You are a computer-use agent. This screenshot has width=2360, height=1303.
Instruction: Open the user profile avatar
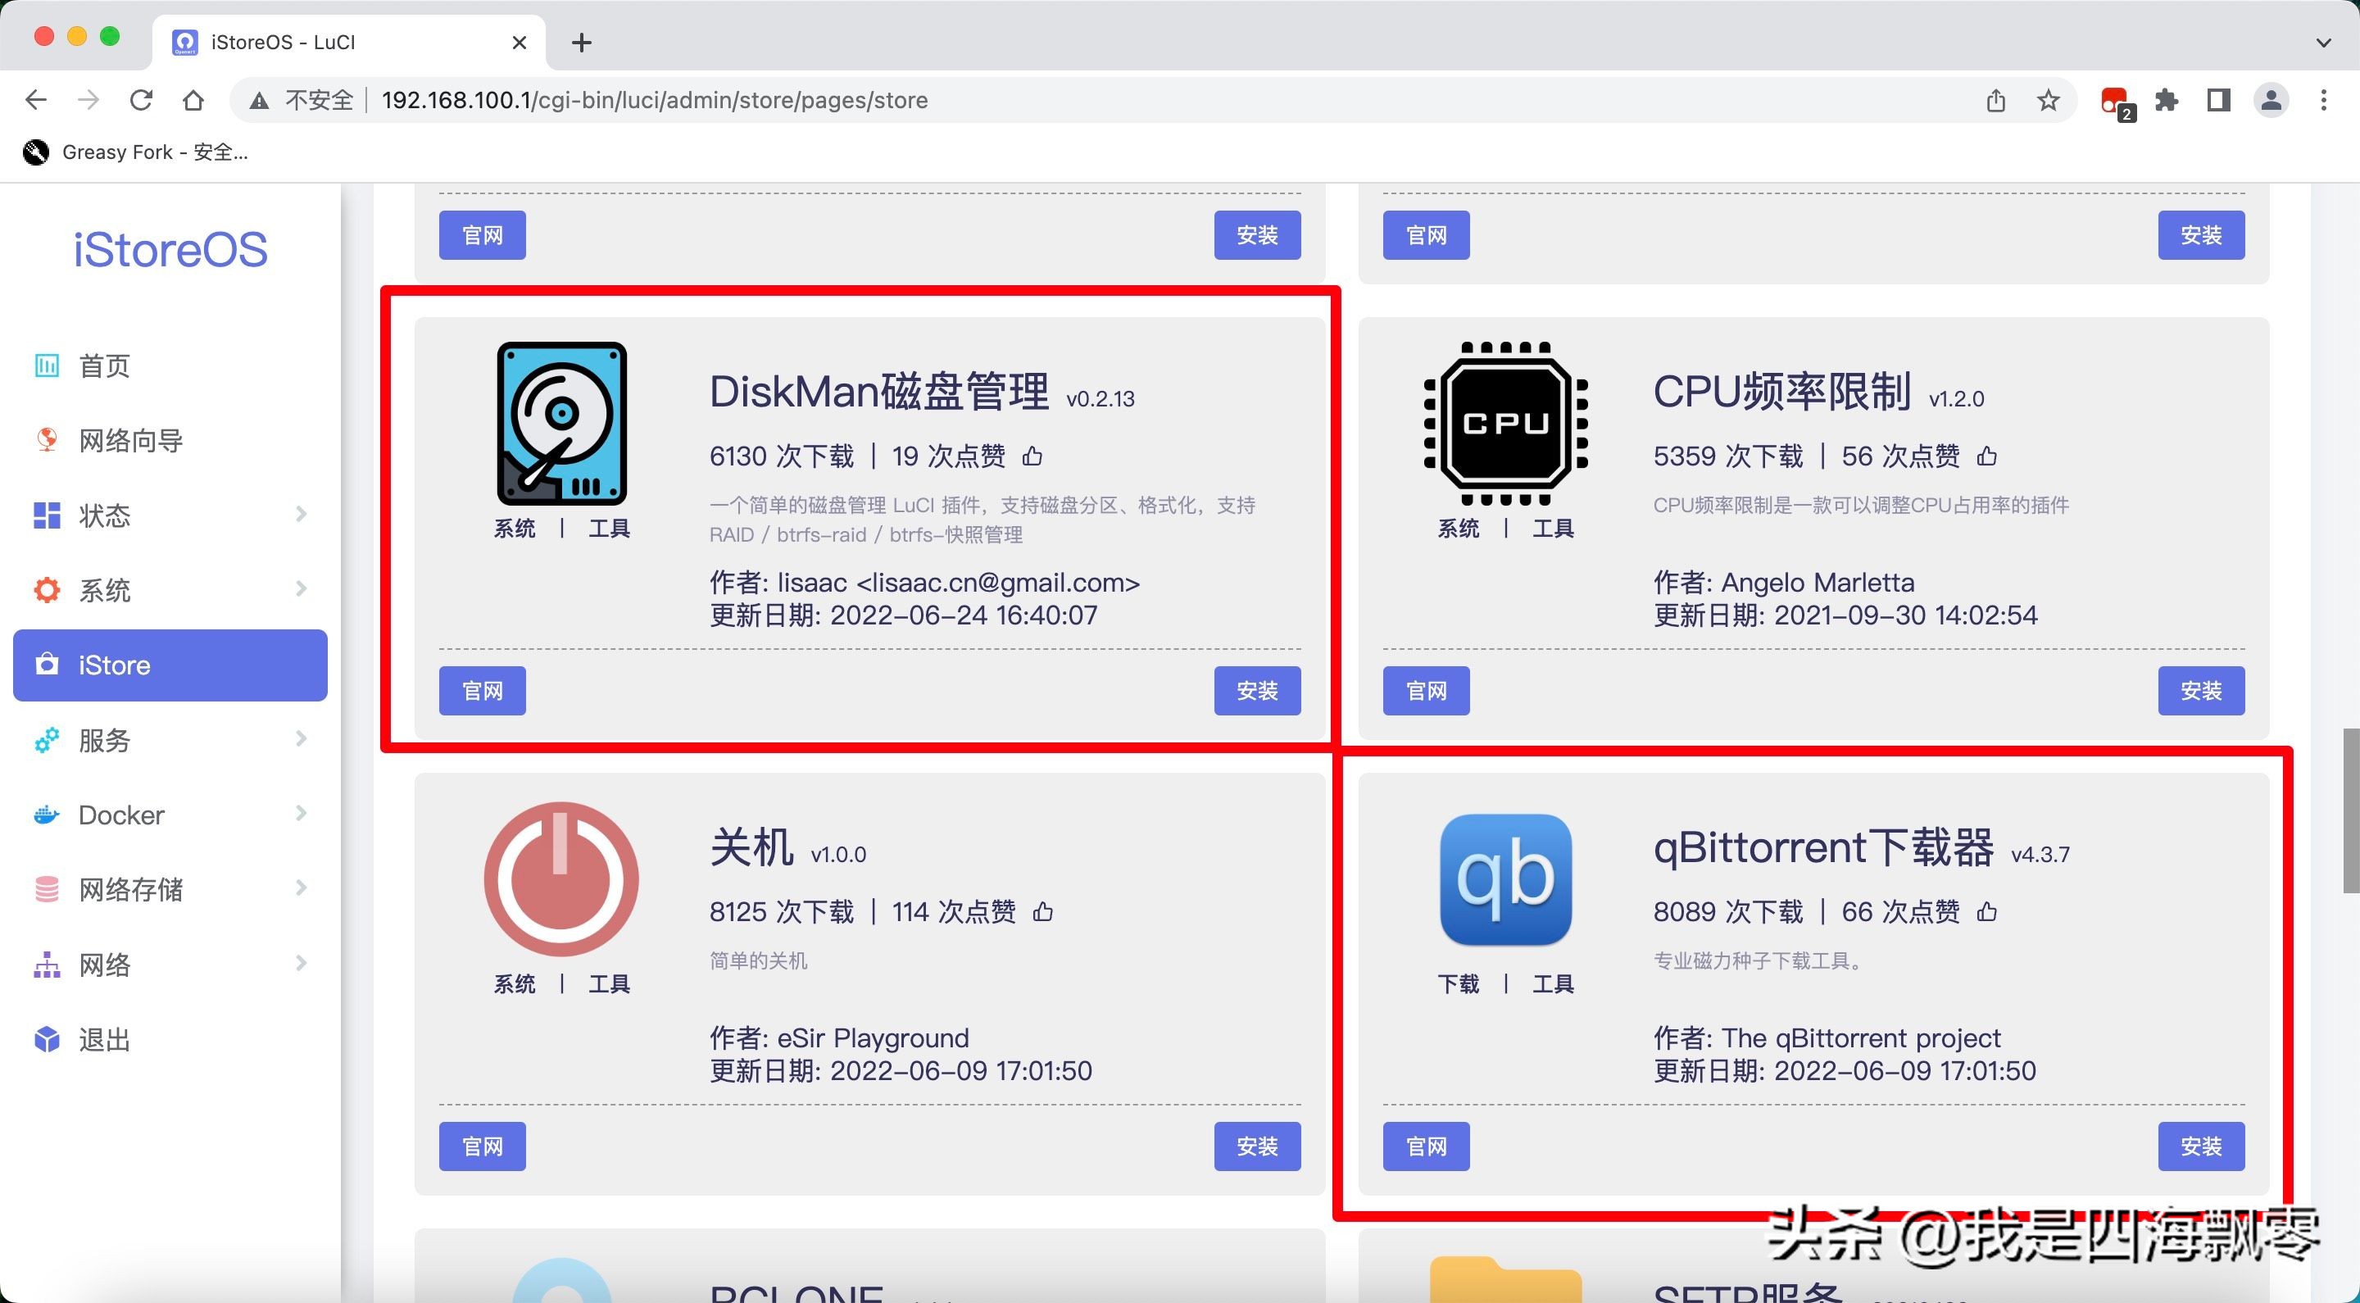pyautogui.click(x=2271, y=100)
